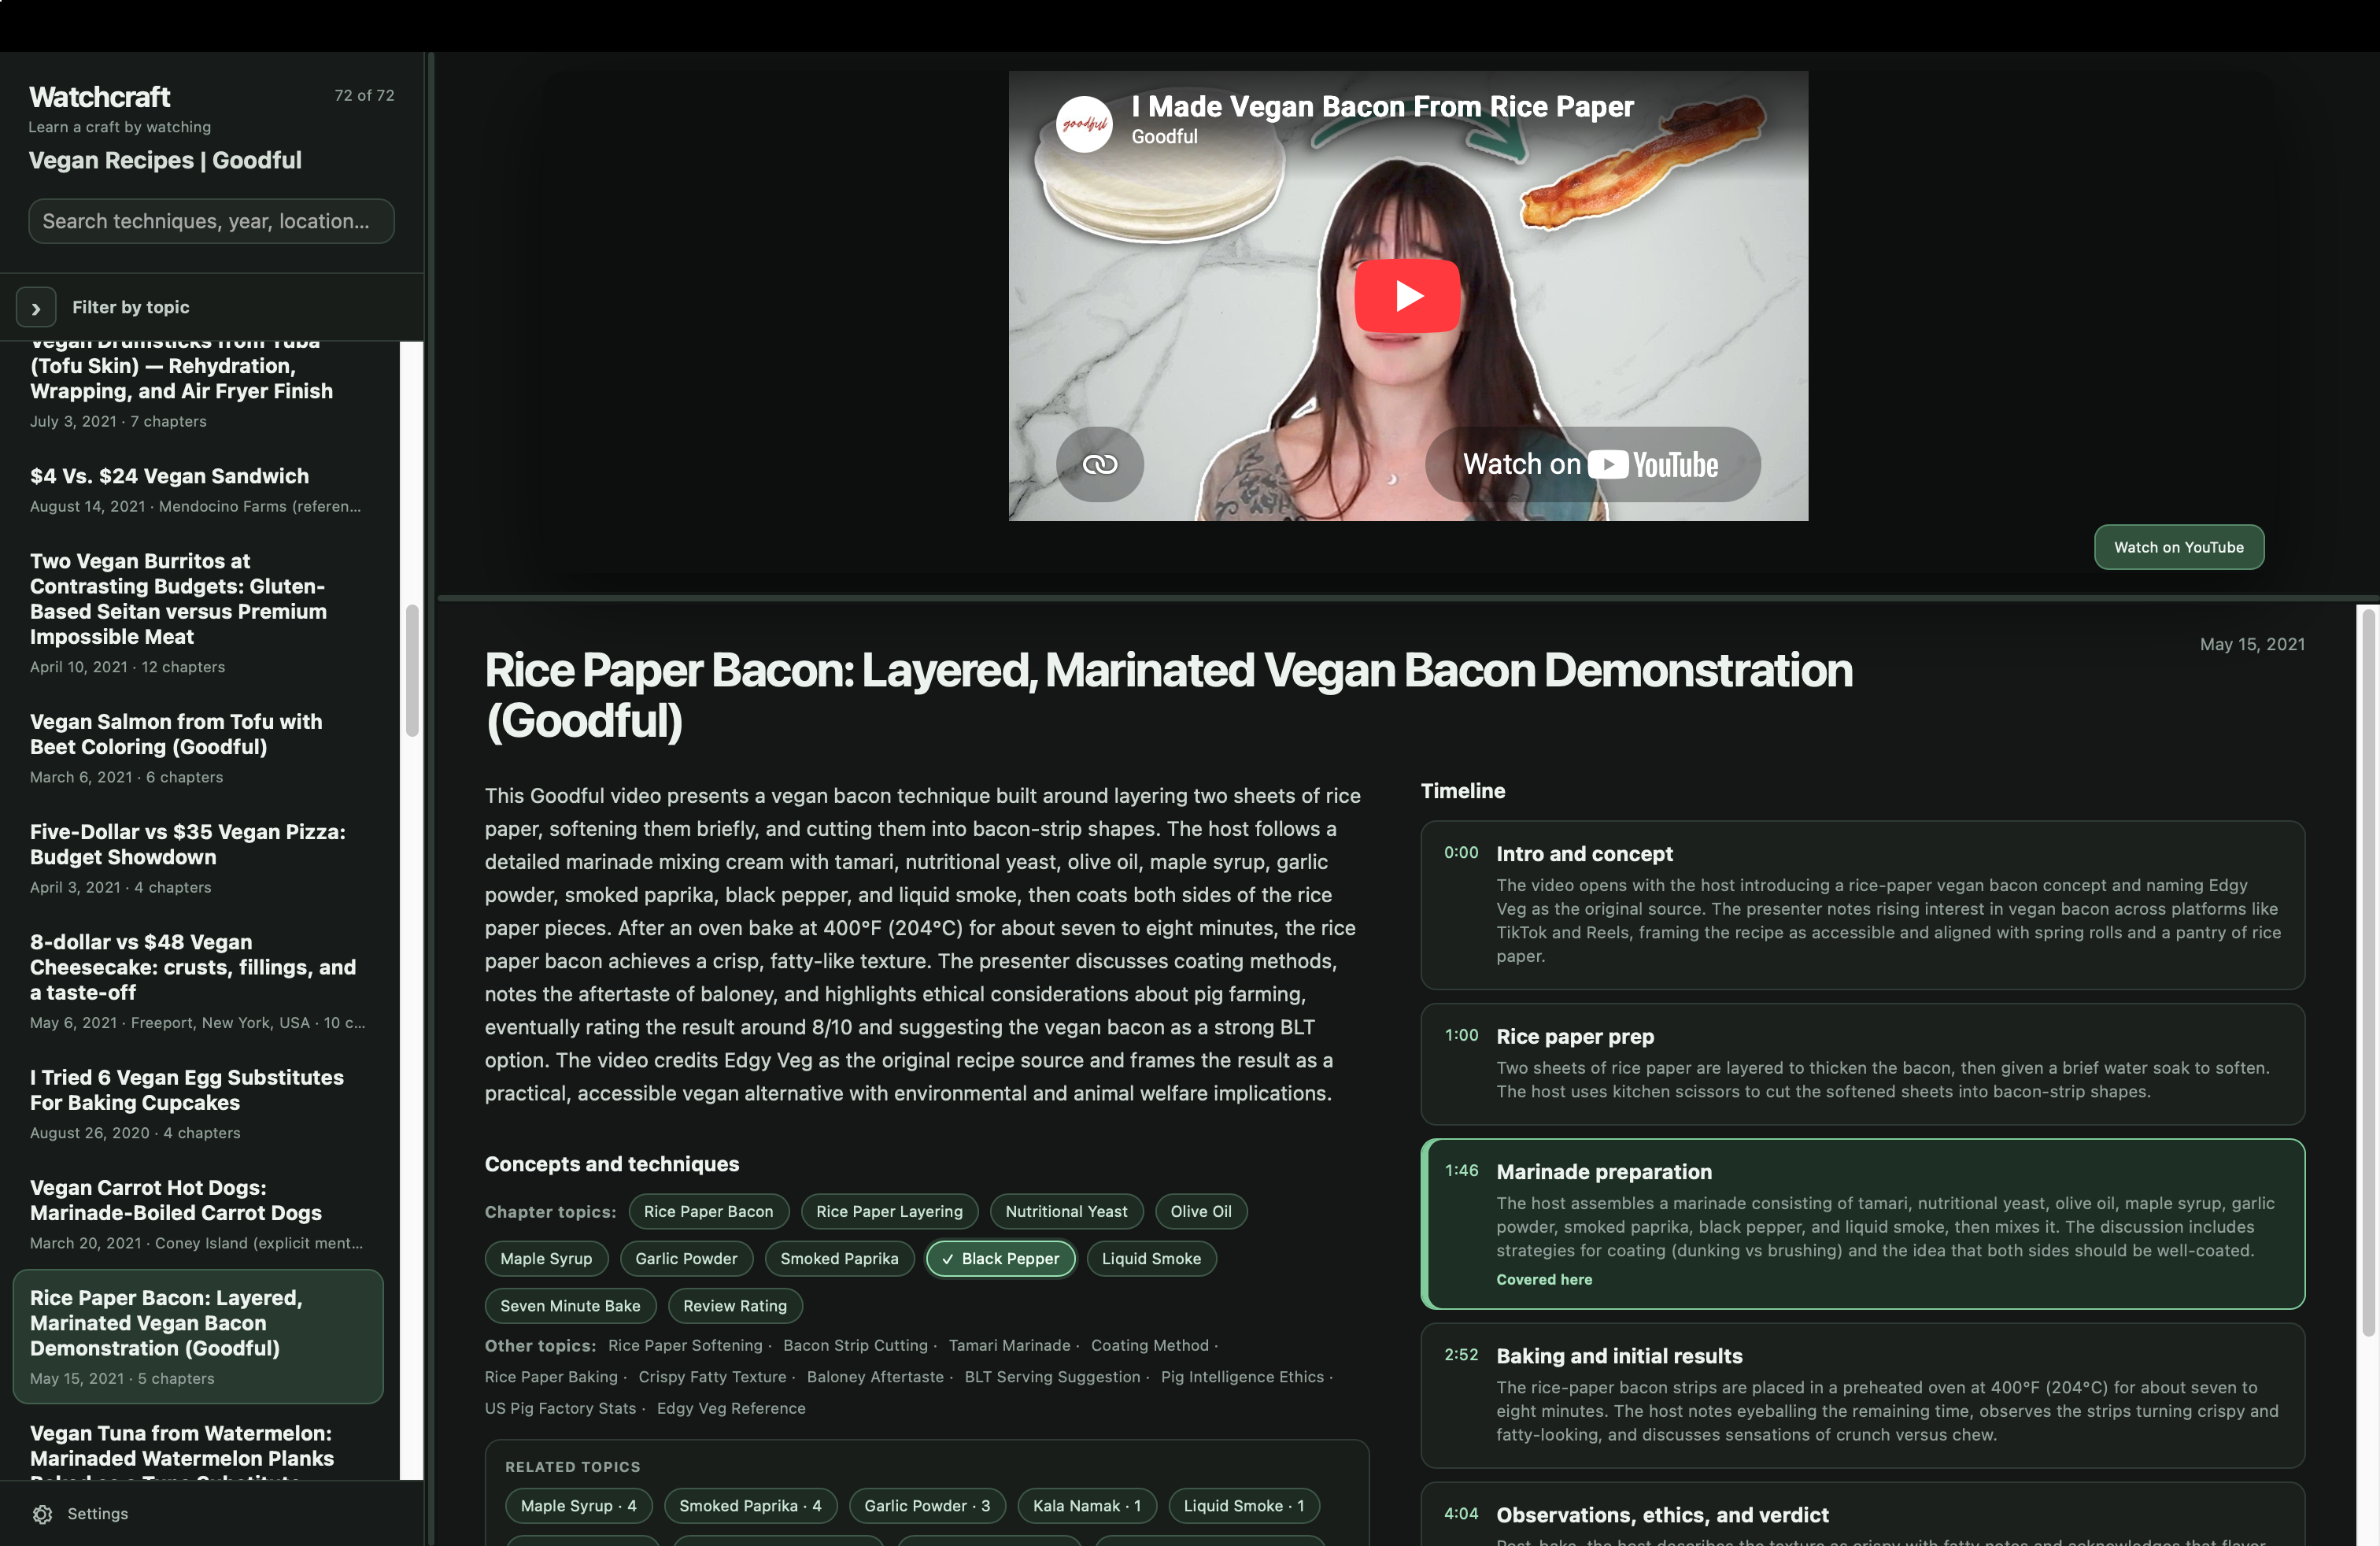2380x1546 pixels.
Task: Click the search techniques input field
Action: 211,221
